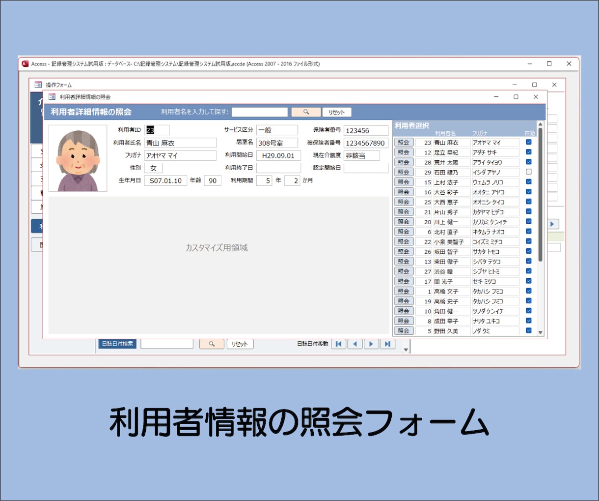Screen dimensions: 599x501
Task: Click the magnifier search button beside user name field
Action: click(x=306, y=112)
